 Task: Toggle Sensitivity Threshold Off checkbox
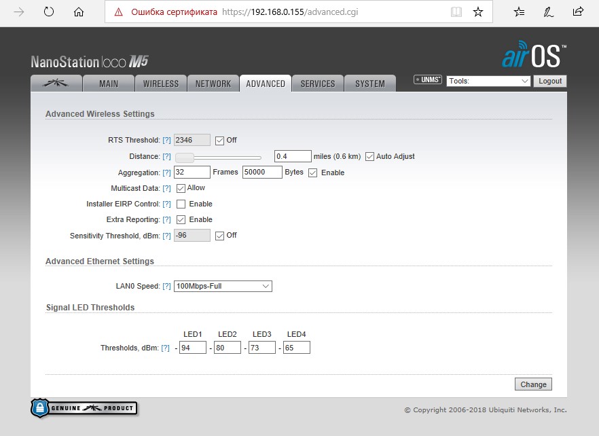(x=219, y=236)
